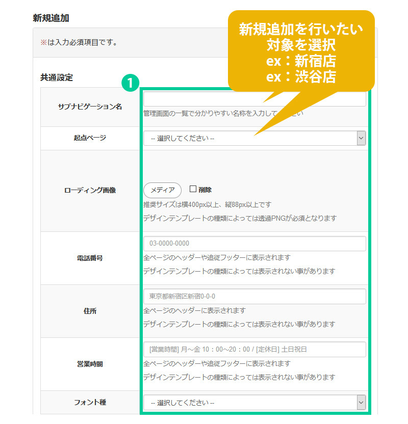Image resolution: width=408 pixels, height=424 pixels.
Task: Click the ローディング画像 row label
Action: tap(90, 191)
